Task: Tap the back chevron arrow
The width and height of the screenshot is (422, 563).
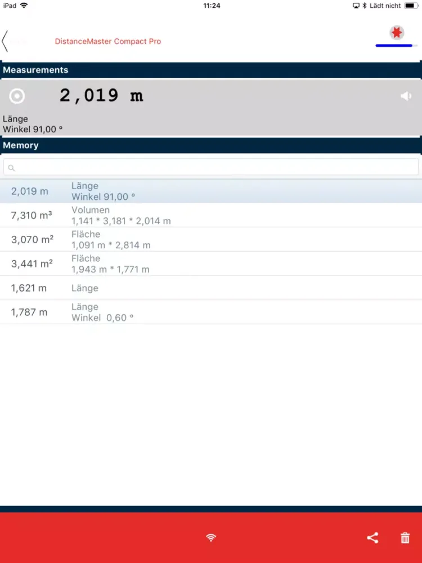Action: click(x=5, y=41)
